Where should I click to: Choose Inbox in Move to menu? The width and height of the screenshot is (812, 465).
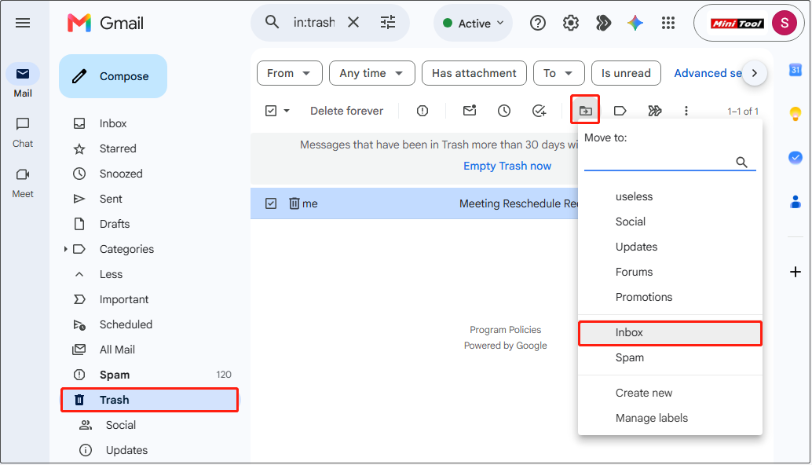pos(670,333)
